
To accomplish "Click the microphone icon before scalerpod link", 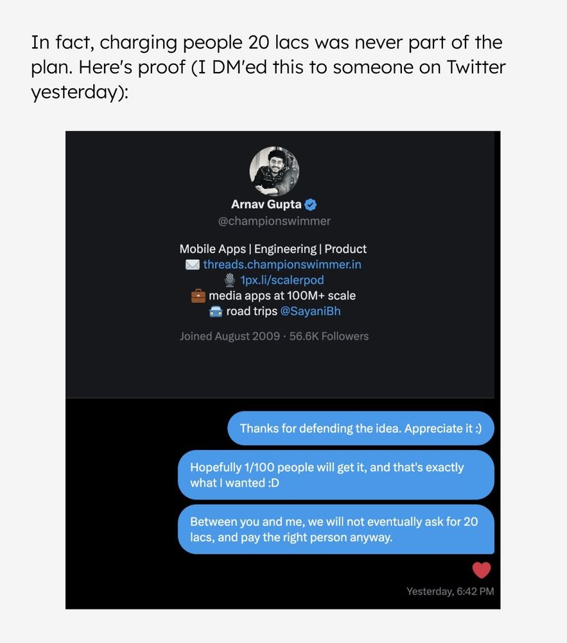I will [x=230, y=280].
